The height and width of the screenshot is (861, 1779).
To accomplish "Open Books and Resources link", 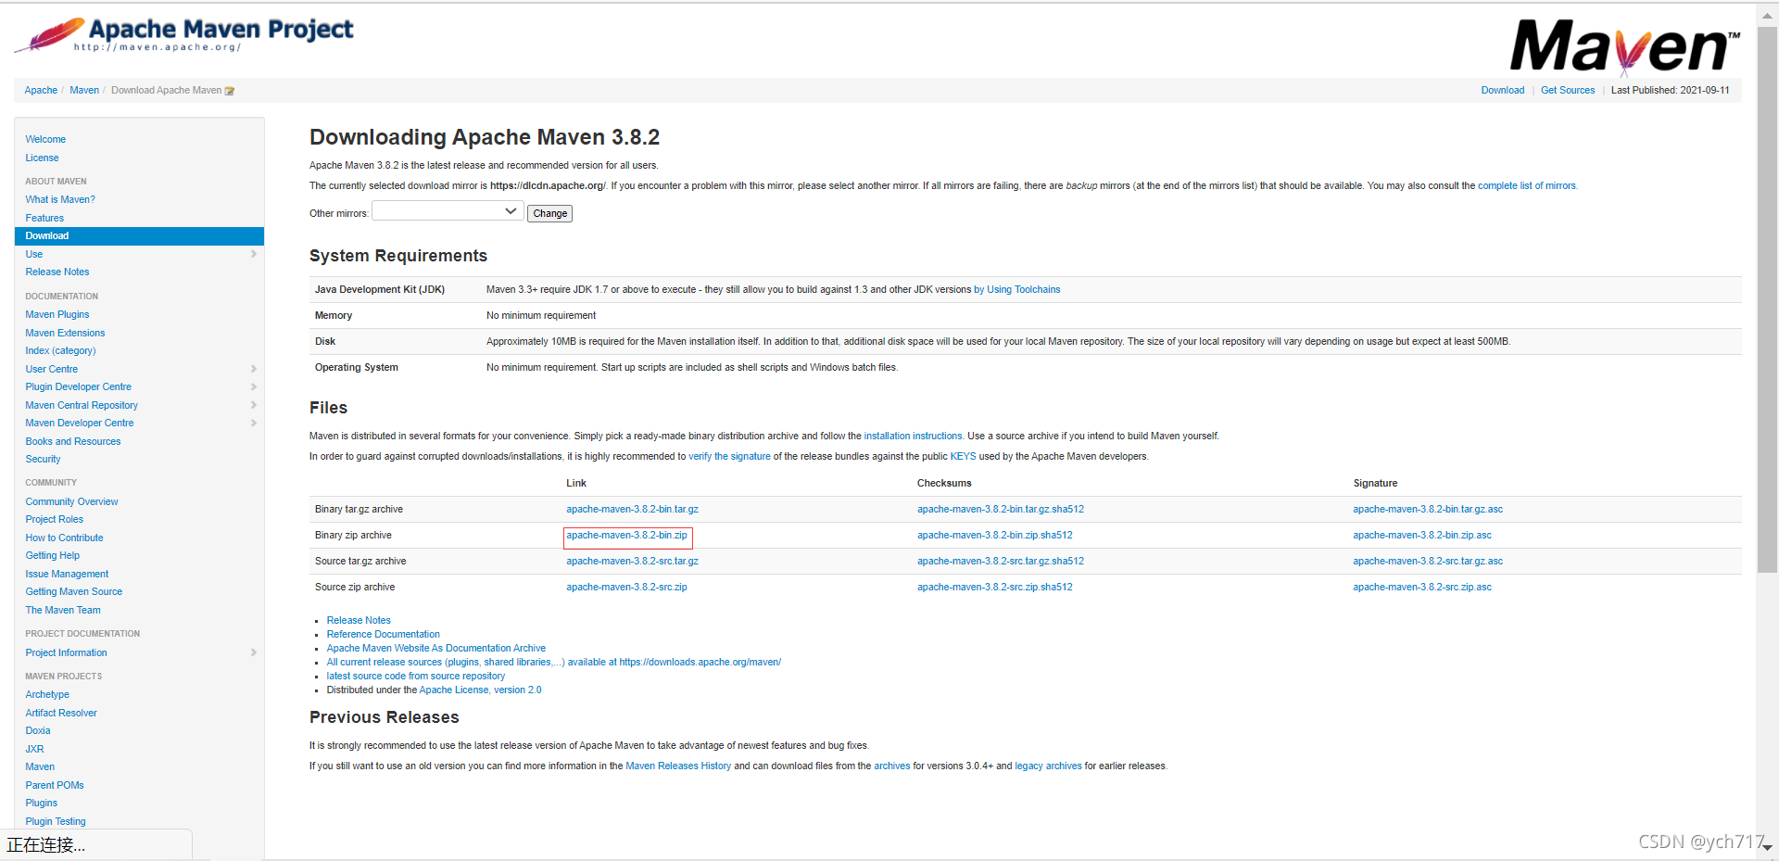I will pyautogui.click(x=73, y=441).
